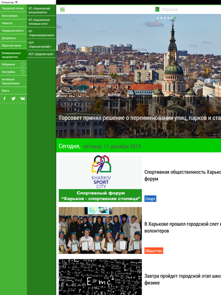Choose КСП «Дорремстрой» submenu item
The width and height of the screenshot is (221, 295).
point(41,54)
